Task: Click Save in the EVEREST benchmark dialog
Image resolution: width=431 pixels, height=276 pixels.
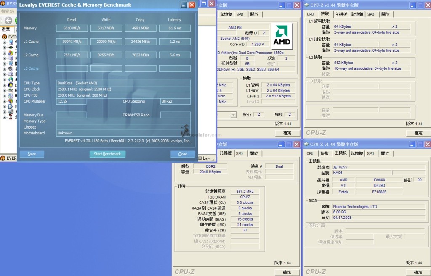Action: (32, 154)
